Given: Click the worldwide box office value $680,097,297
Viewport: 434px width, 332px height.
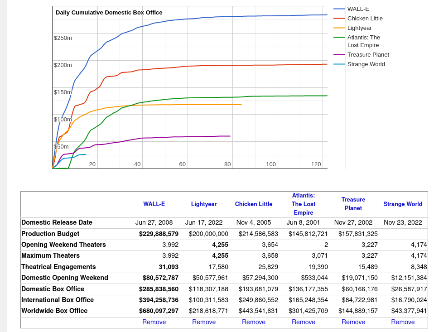Looking at the screenshot, I should point(159,311).
